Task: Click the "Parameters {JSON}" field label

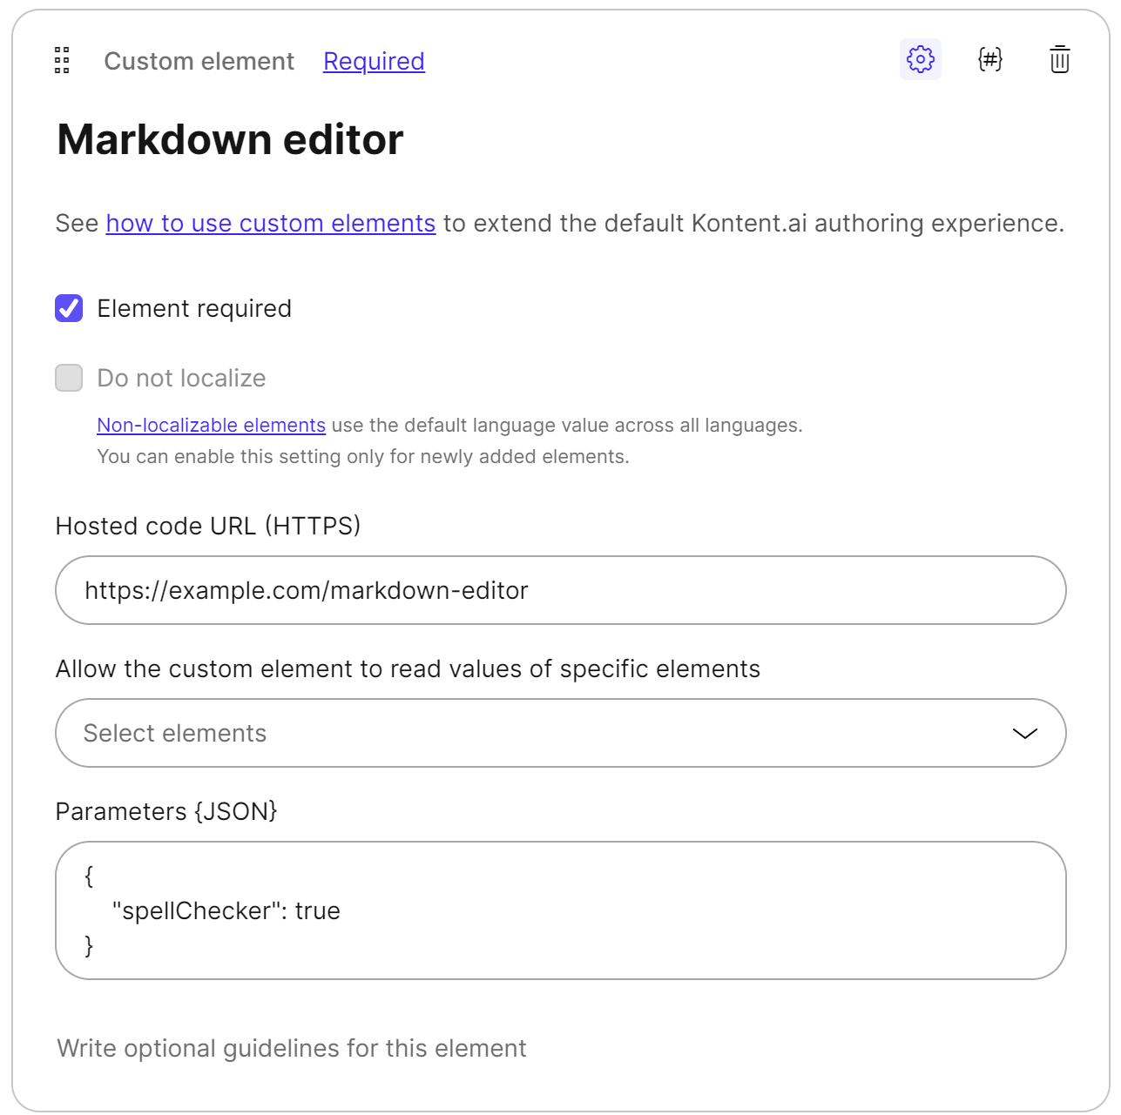Action: click(x=165, y=811)
